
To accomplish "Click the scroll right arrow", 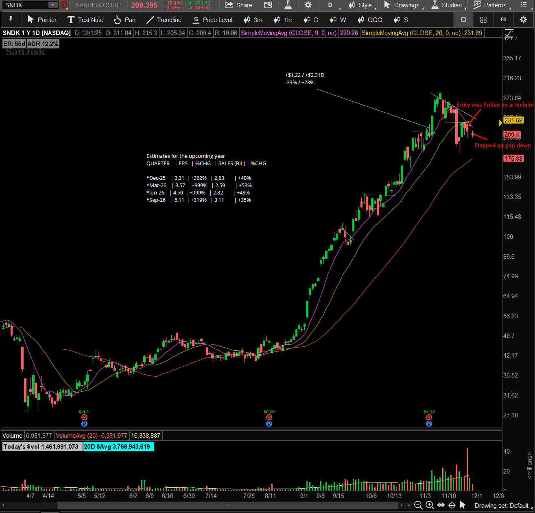I will coord(408,505).
